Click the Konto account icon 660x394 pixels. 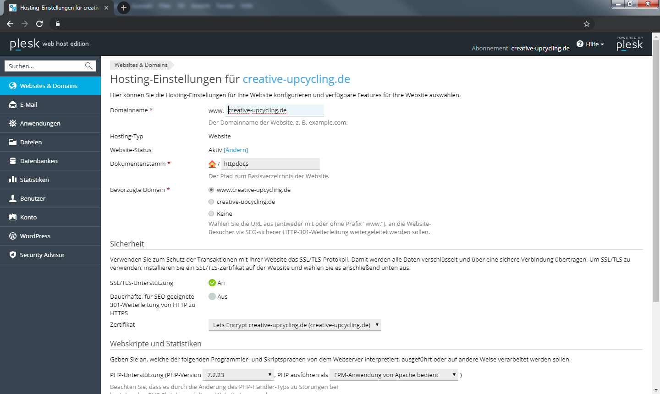(x=13, y=217)
